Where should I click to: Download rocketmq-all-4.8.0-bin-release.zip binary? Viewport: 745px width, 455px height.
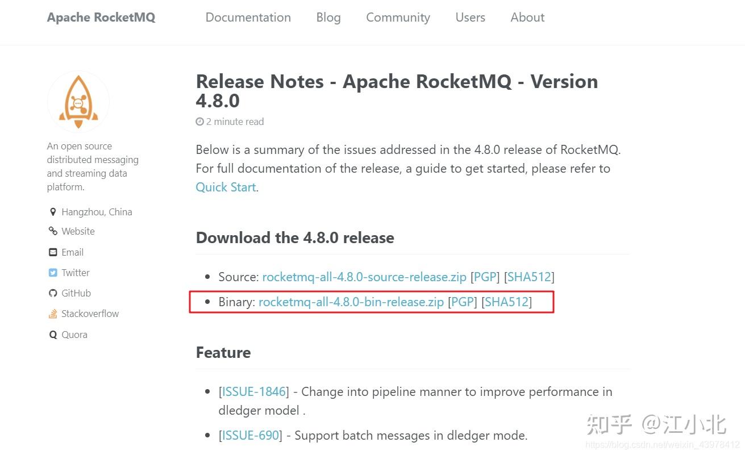pyautogui.click(x=351, y=302)
